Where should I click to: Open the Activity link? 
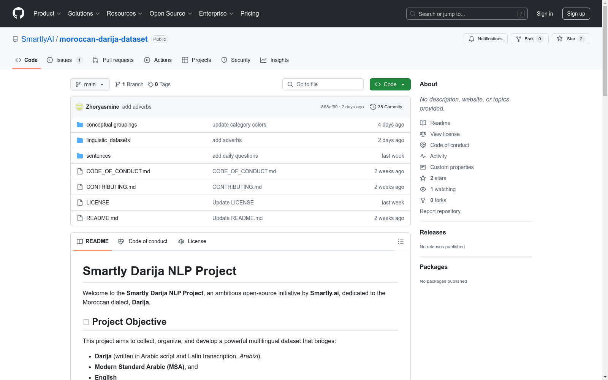point(433,156)
